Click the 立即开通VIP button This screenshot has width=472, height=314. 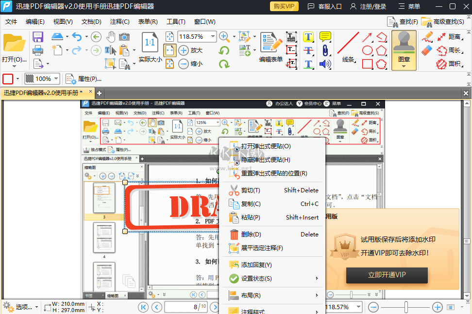pos(387,275)
